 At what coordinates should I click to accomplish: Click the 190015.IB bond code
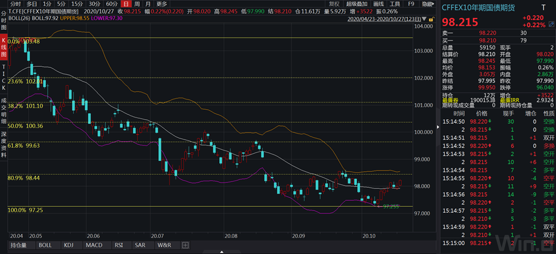(483, 101)
